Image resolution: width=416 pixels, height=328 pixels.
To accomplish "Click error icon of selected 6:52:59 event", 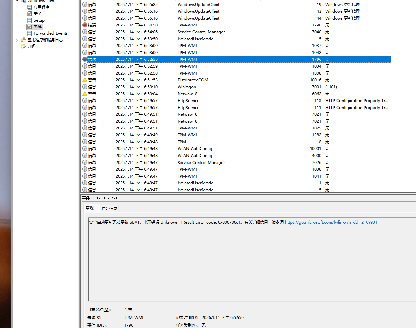I will (85, 59).
